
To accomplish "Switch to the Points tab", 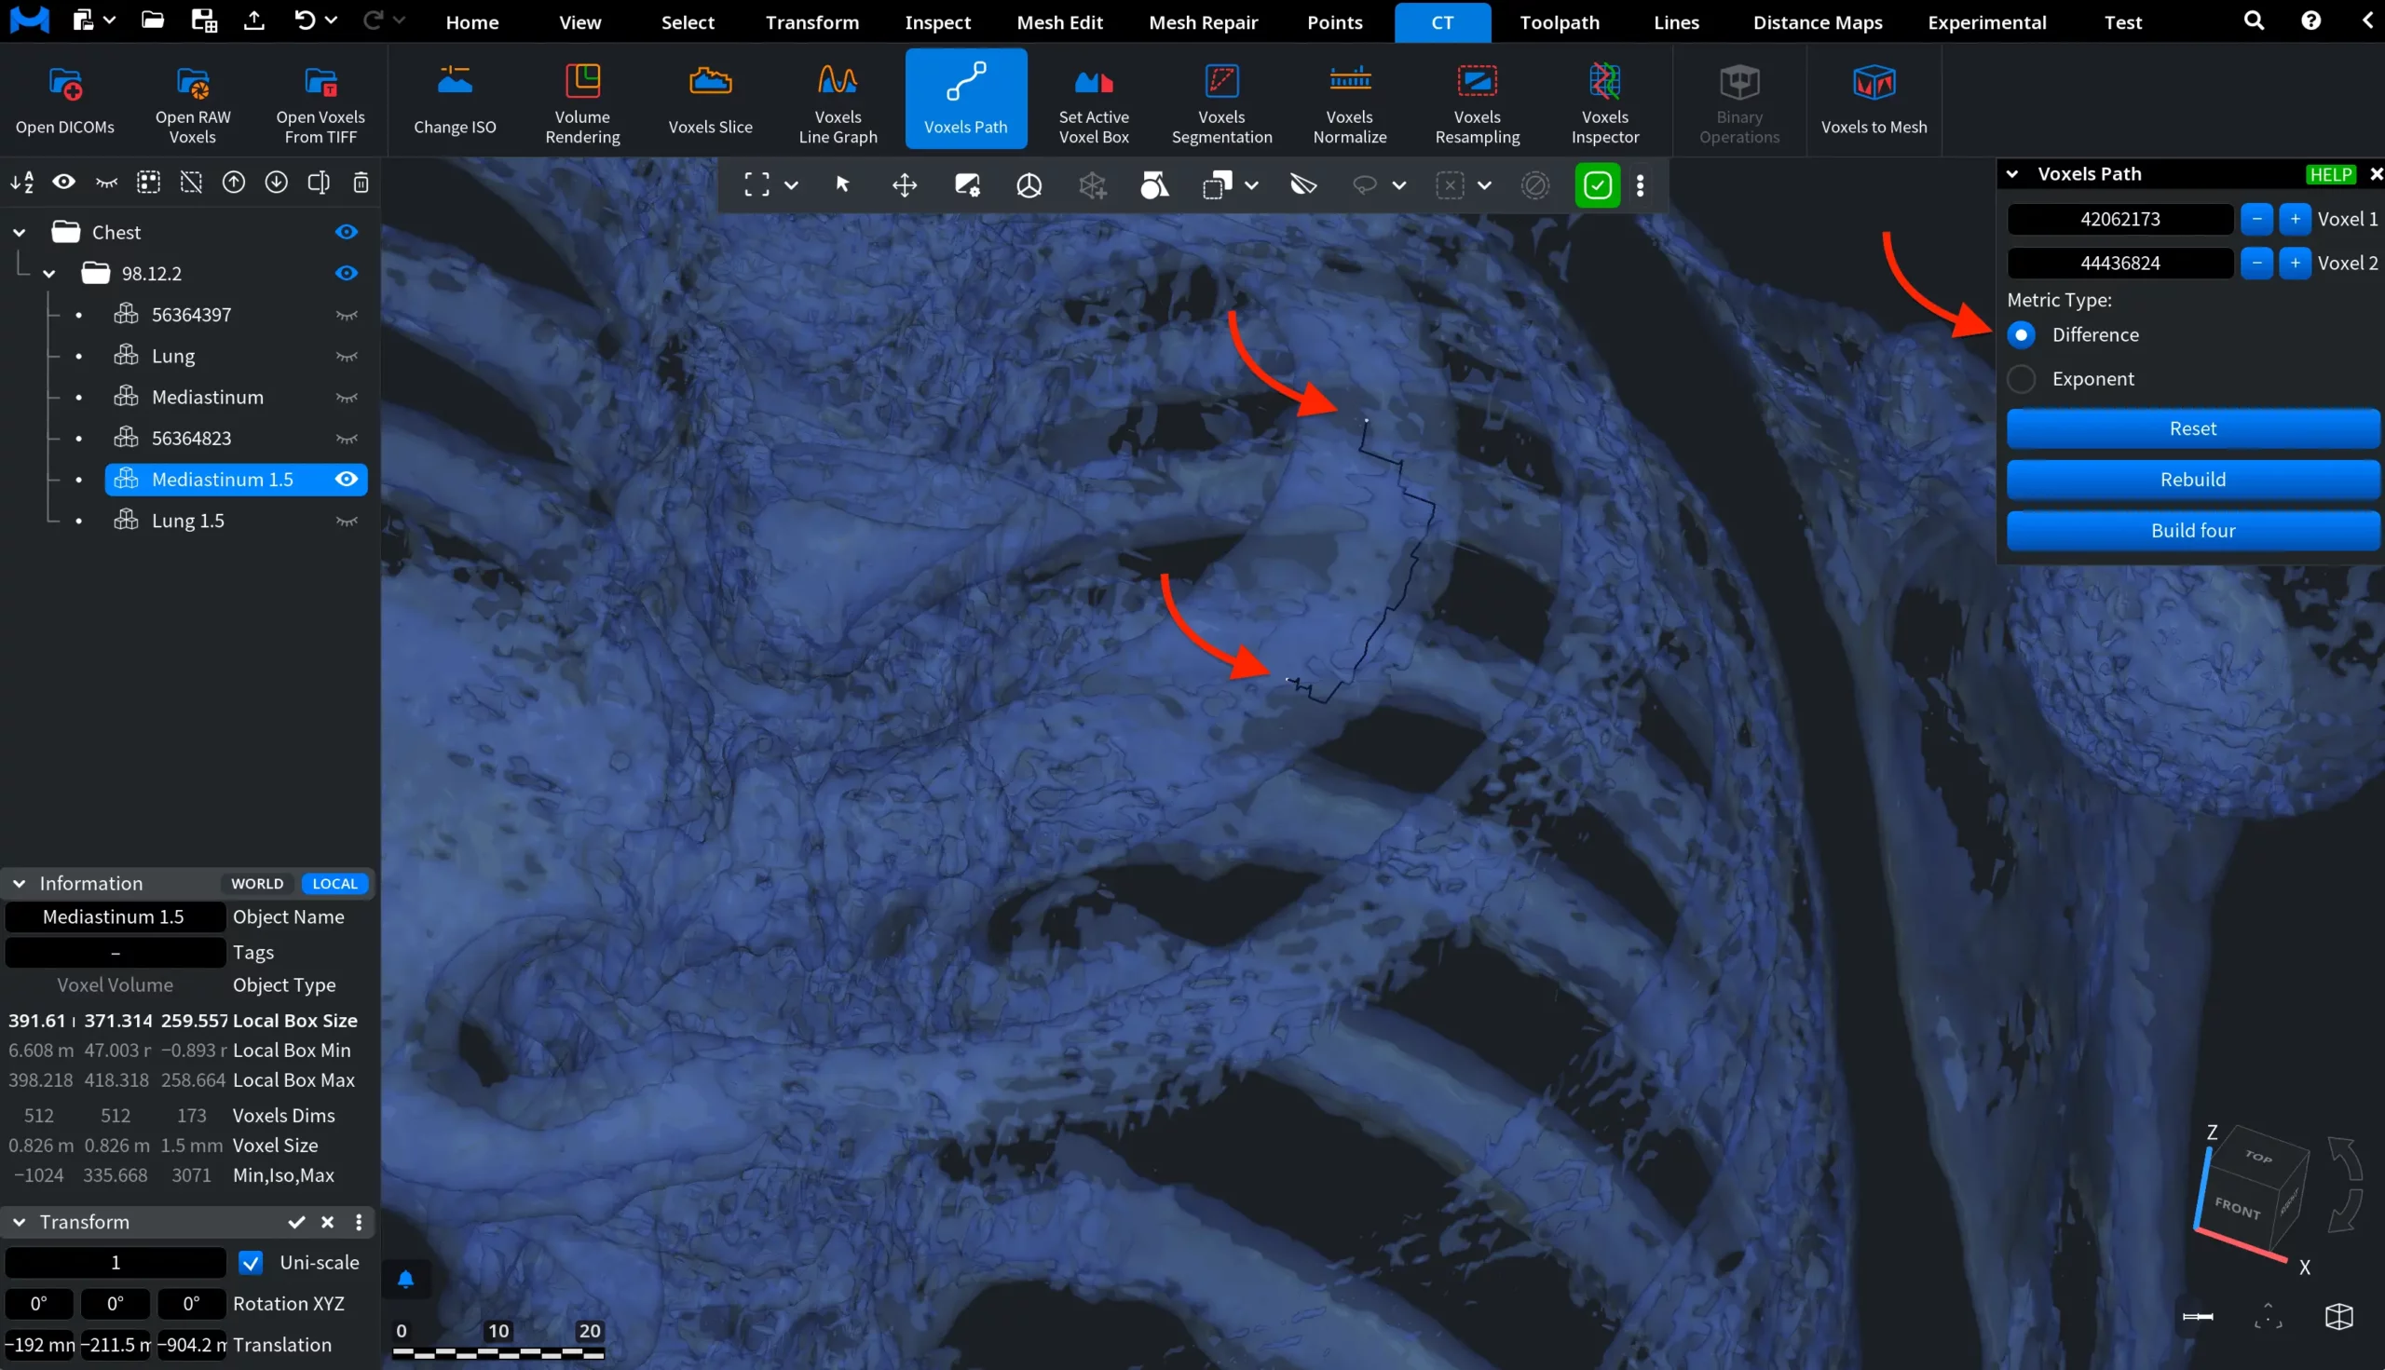I will click(x=1335, y=21).
